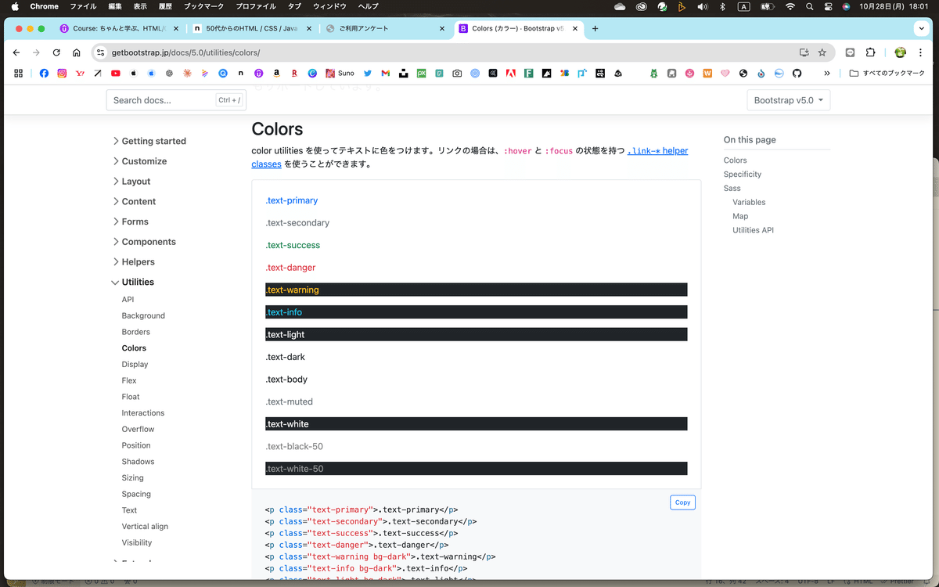Open the Yahoo! bookmark icon

(79, 73)
